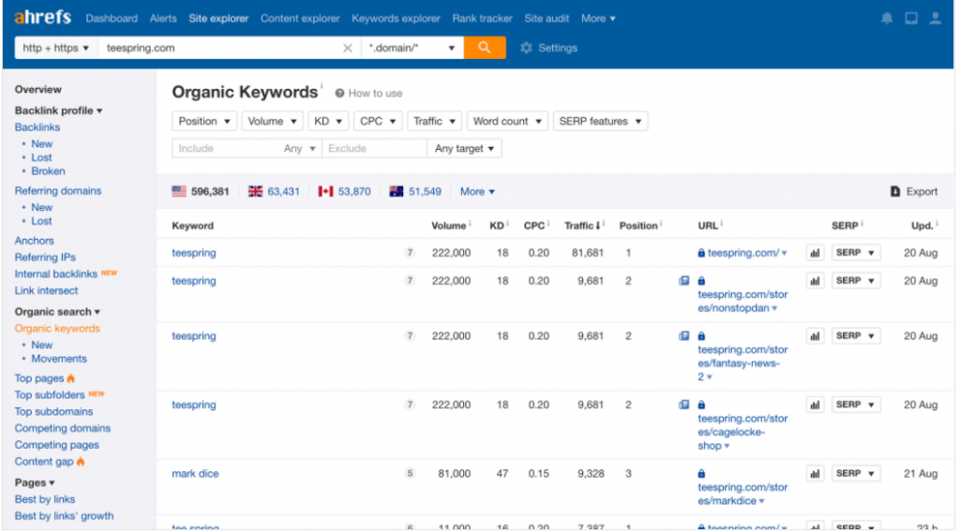This screenshot has width=960, height=532.
Task: Open the Position filter dropdown
Action: tap(204, 121)
